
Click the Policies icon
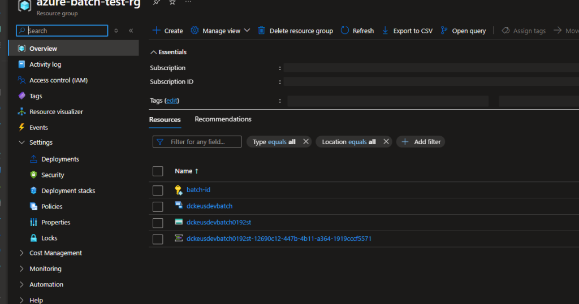33,206
